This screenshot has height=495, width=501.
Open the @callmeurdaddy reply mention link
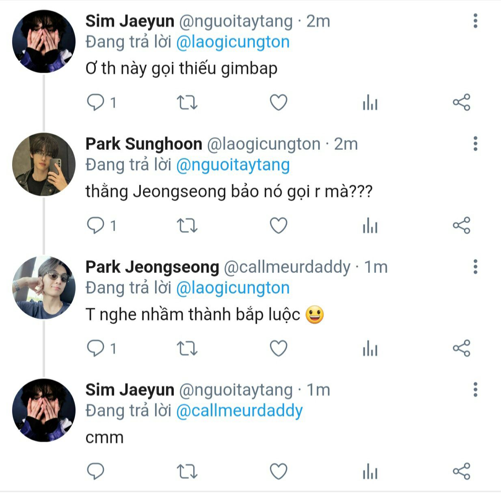(239, 411)
